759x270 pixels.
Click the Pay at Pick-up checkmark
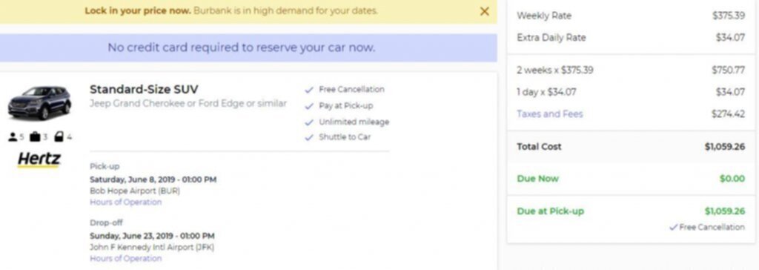[x=309, y=106]
